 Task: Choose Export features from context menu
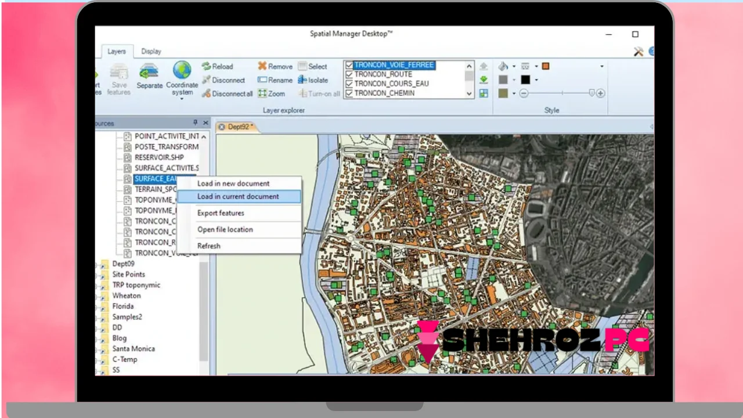(239, 213)
